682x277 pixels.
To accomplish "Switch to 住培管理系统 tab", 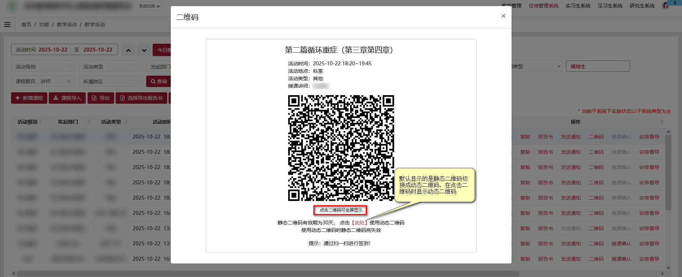I will tap(543, 6).
